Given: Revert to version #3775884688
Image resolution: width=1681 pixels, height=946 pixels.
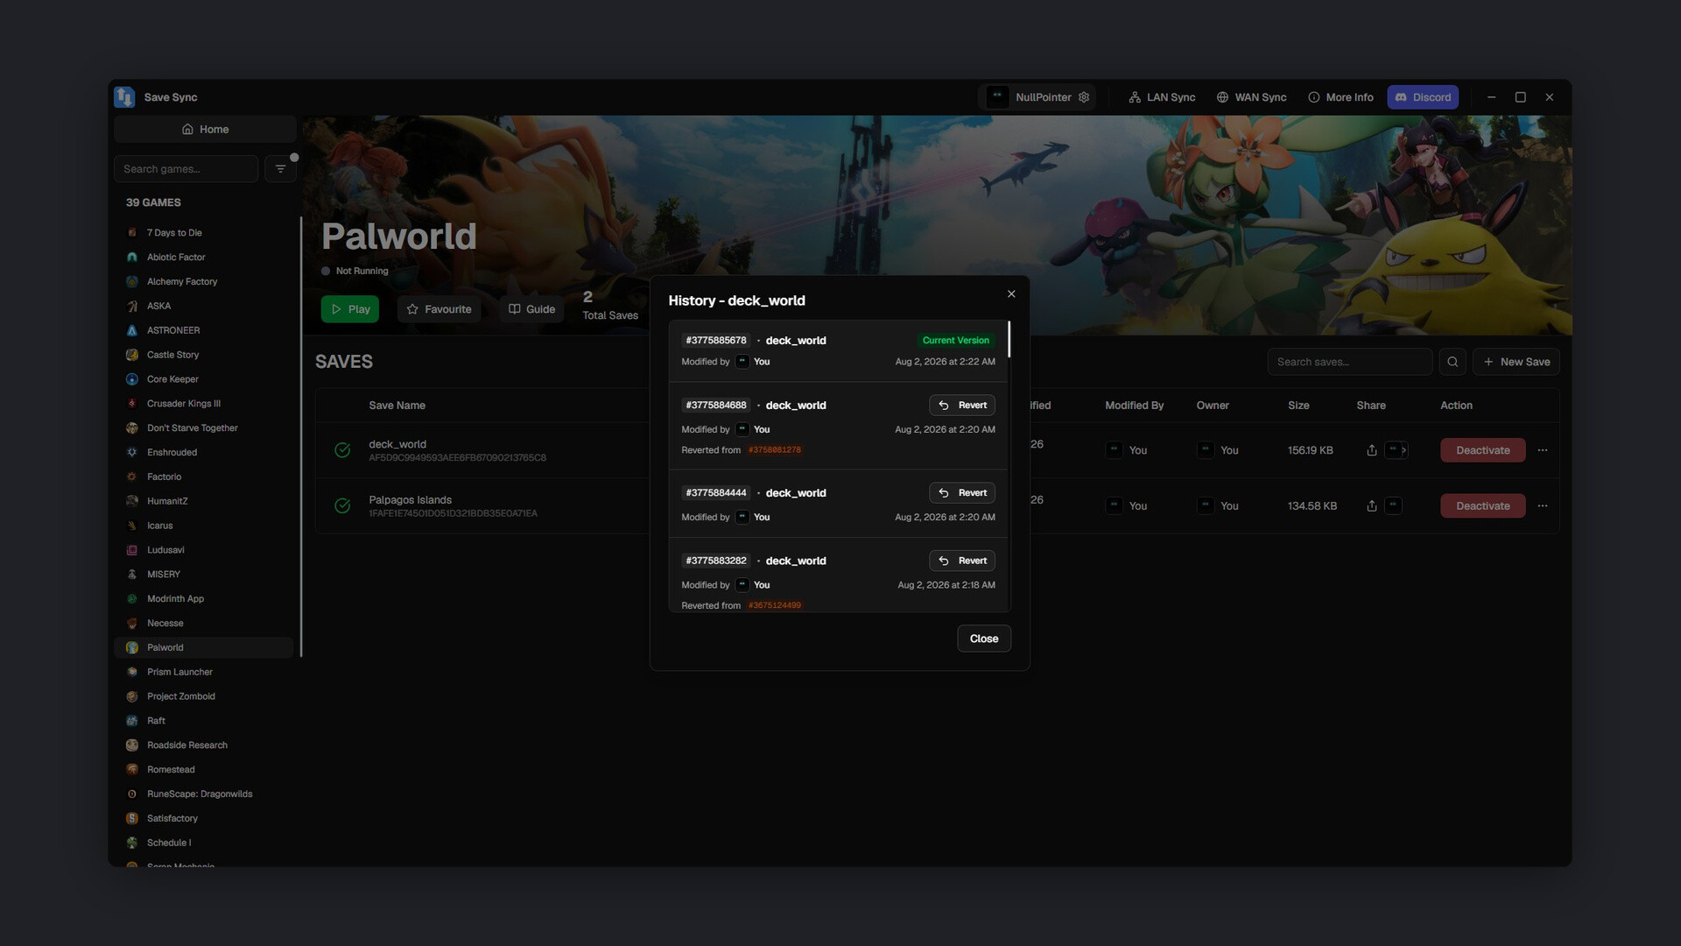Looking at the screenshot, I should [x=962, y=406].
